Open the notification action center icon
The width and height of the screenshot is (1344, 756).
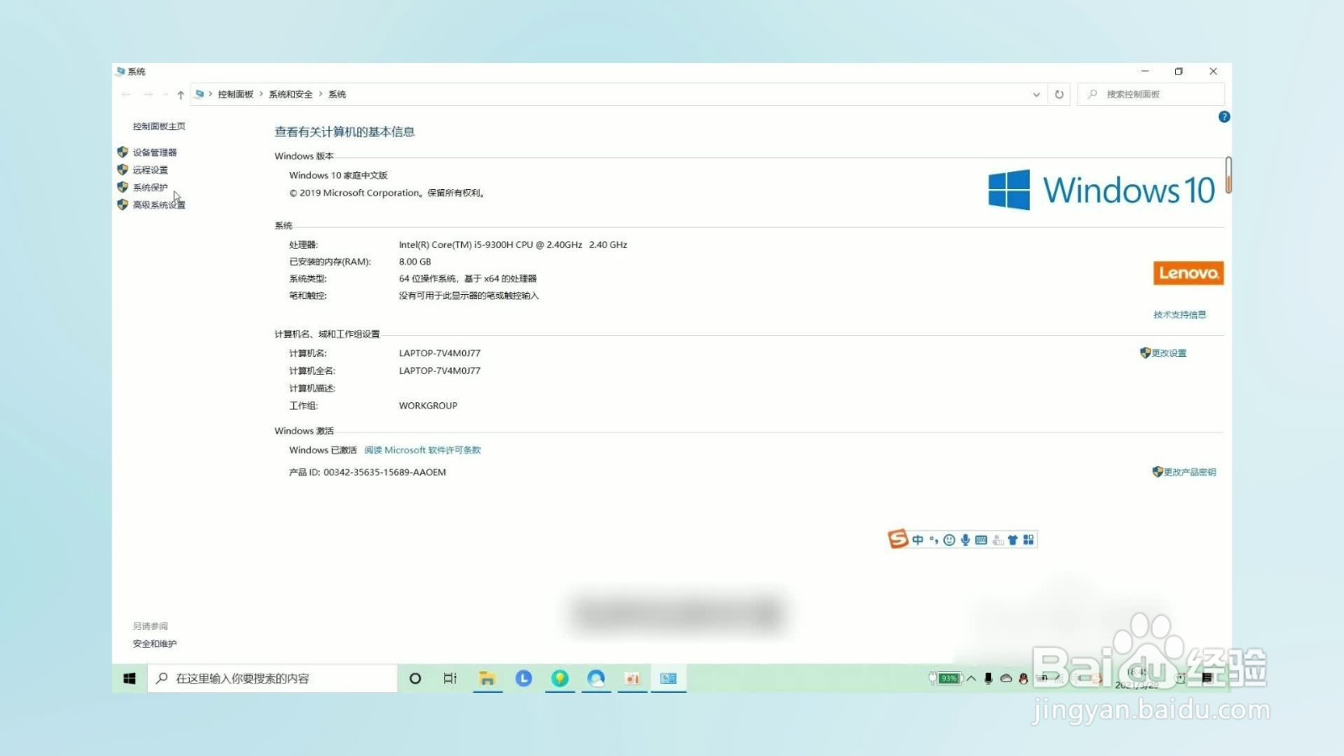click(1207, 678)
